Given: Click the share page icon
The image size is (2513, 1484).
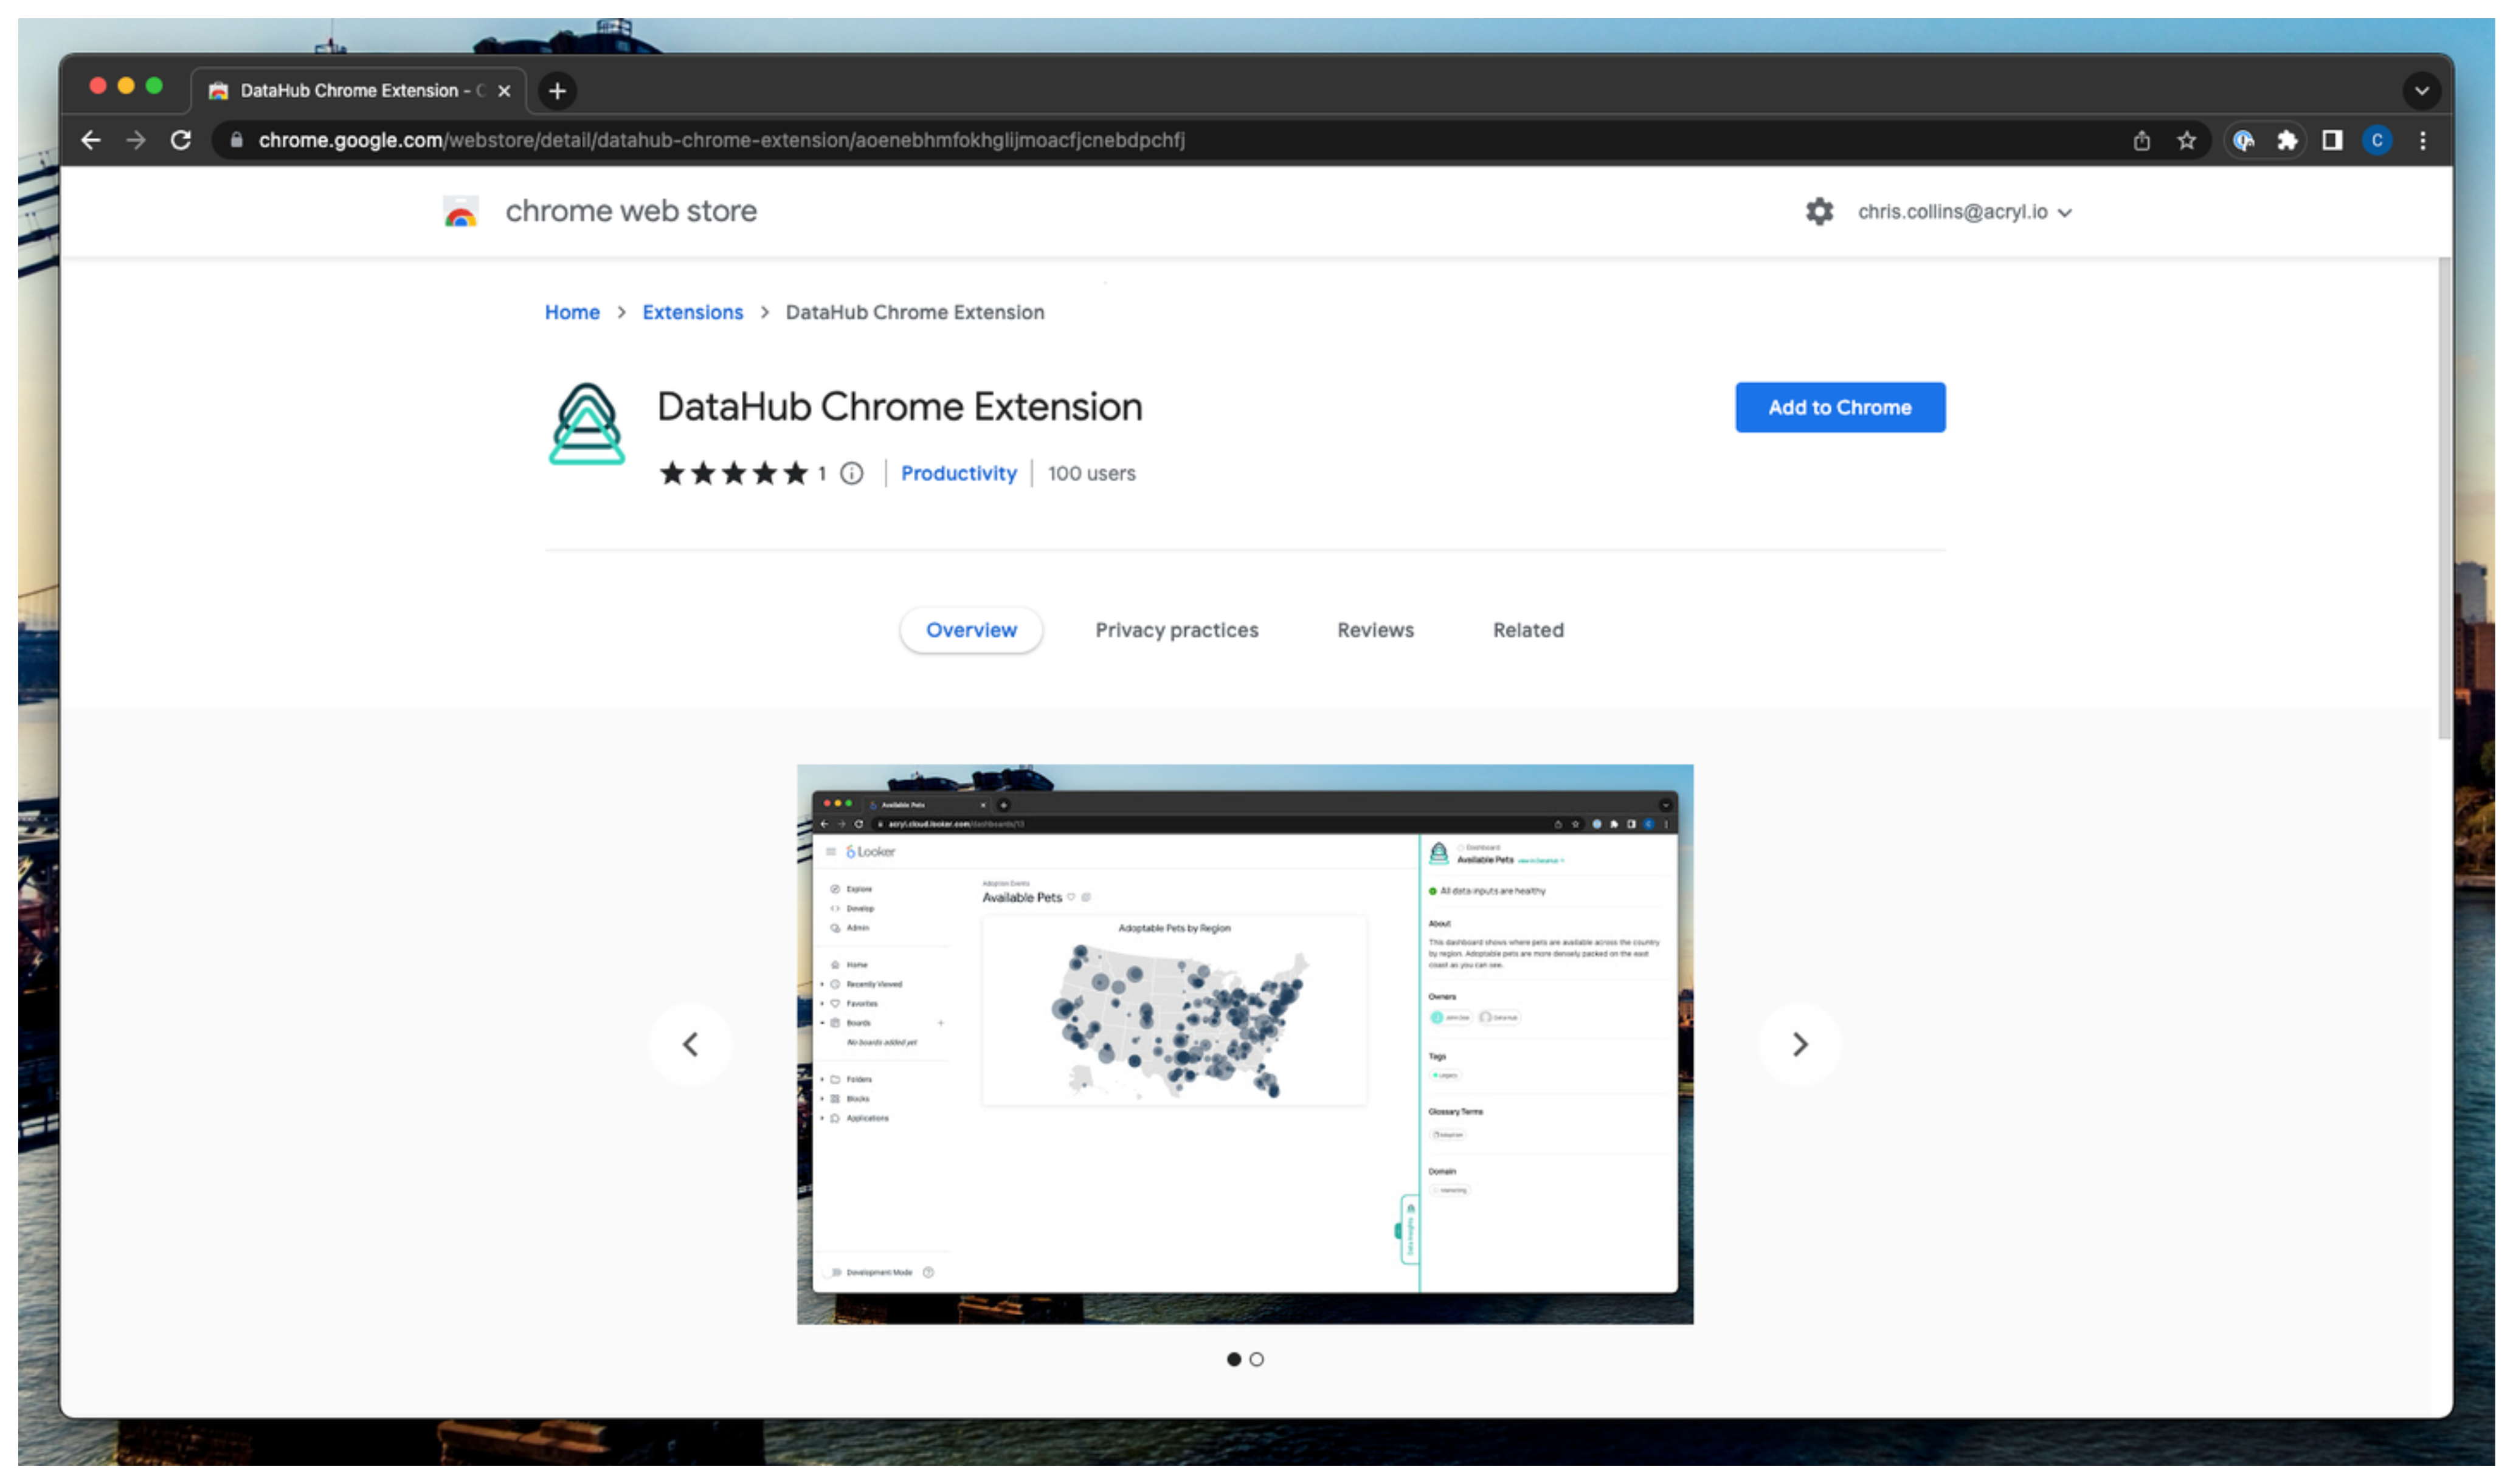Looking at the screenshot, I should point(2142,140).
